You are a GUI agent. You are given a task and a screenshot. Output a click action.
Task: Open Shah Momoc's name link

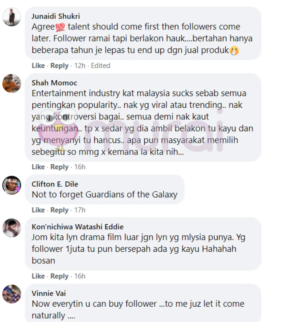[x=54, y=83]
